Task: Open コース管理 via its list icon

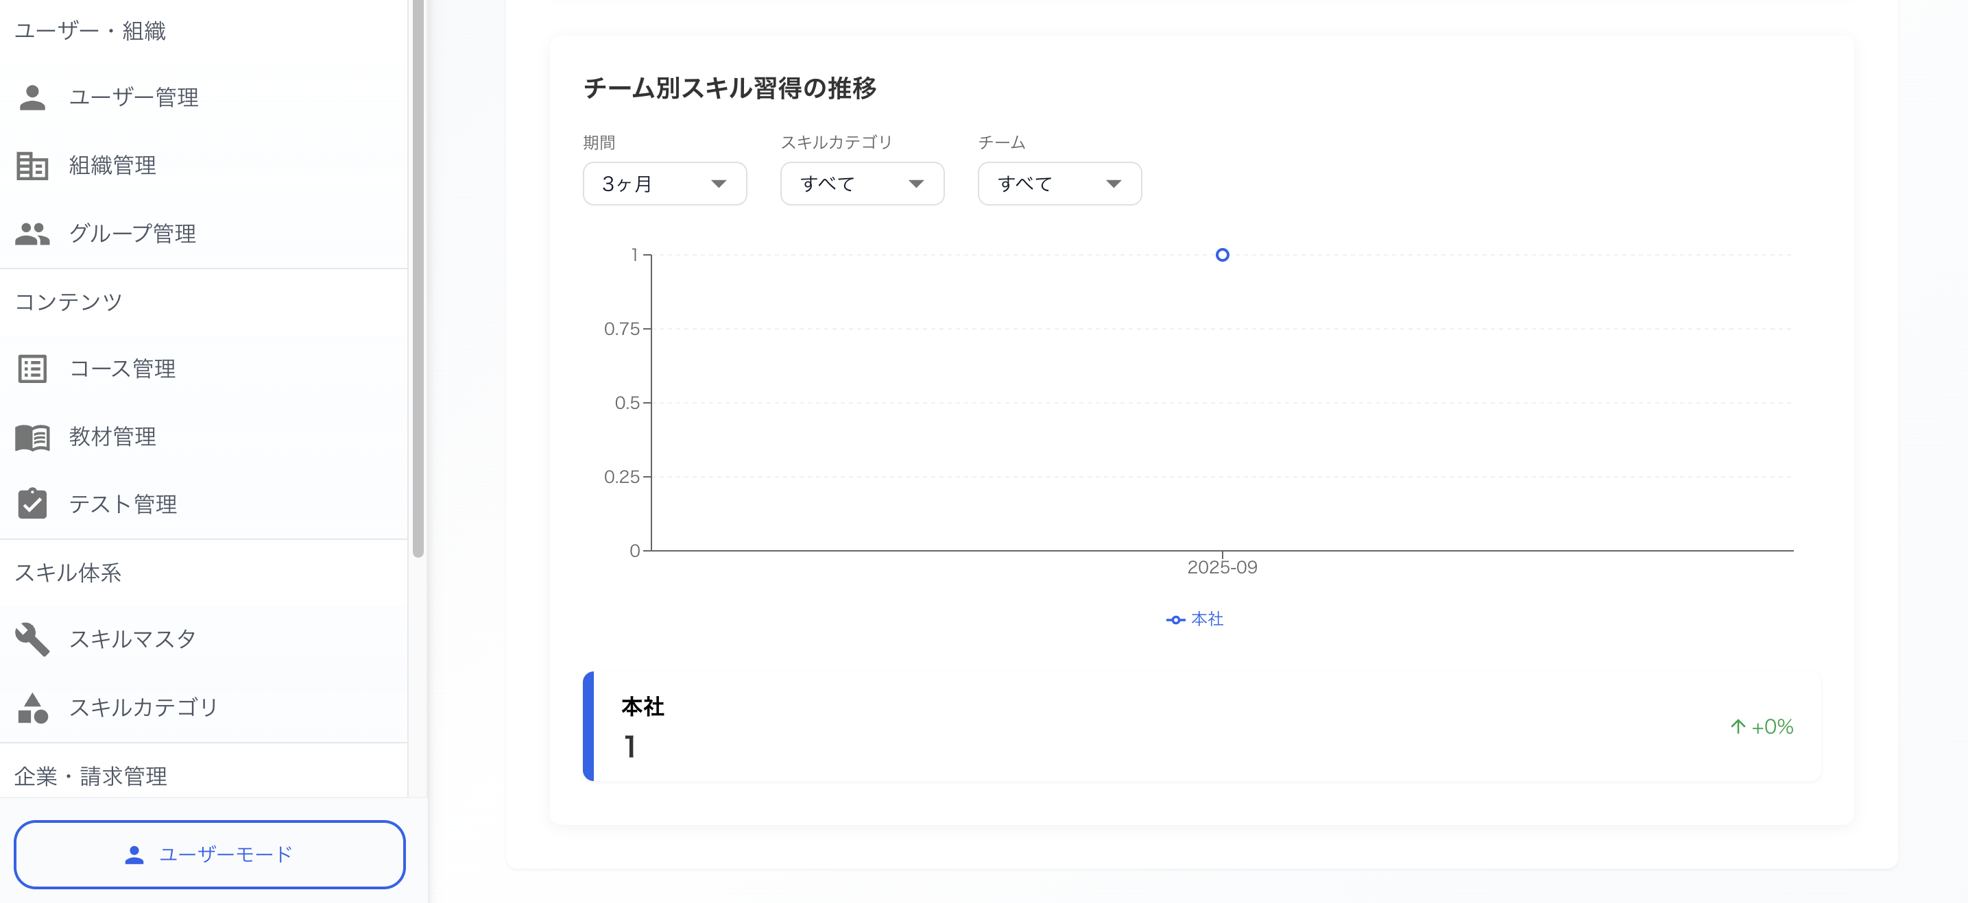Action: tap(32, 369)
